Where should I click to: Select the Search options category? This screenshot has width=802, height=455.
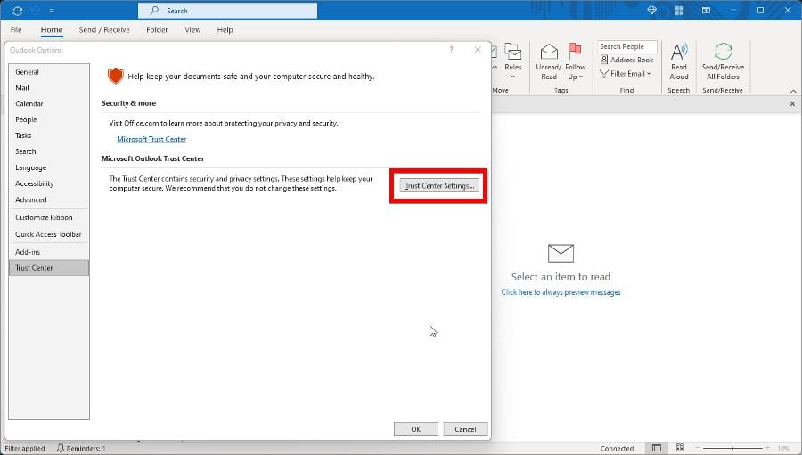click(49, 152)
